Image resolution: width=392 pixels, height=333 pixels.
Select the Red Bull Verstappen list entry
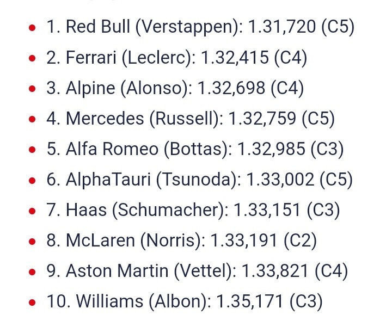200,27
